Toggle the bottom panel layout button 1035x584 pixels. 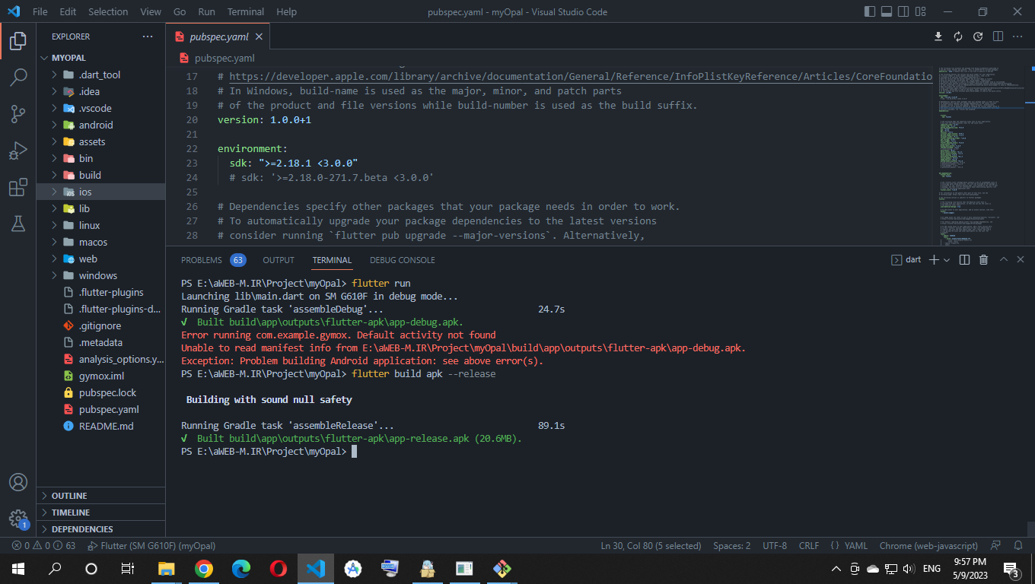pos(887,11)
